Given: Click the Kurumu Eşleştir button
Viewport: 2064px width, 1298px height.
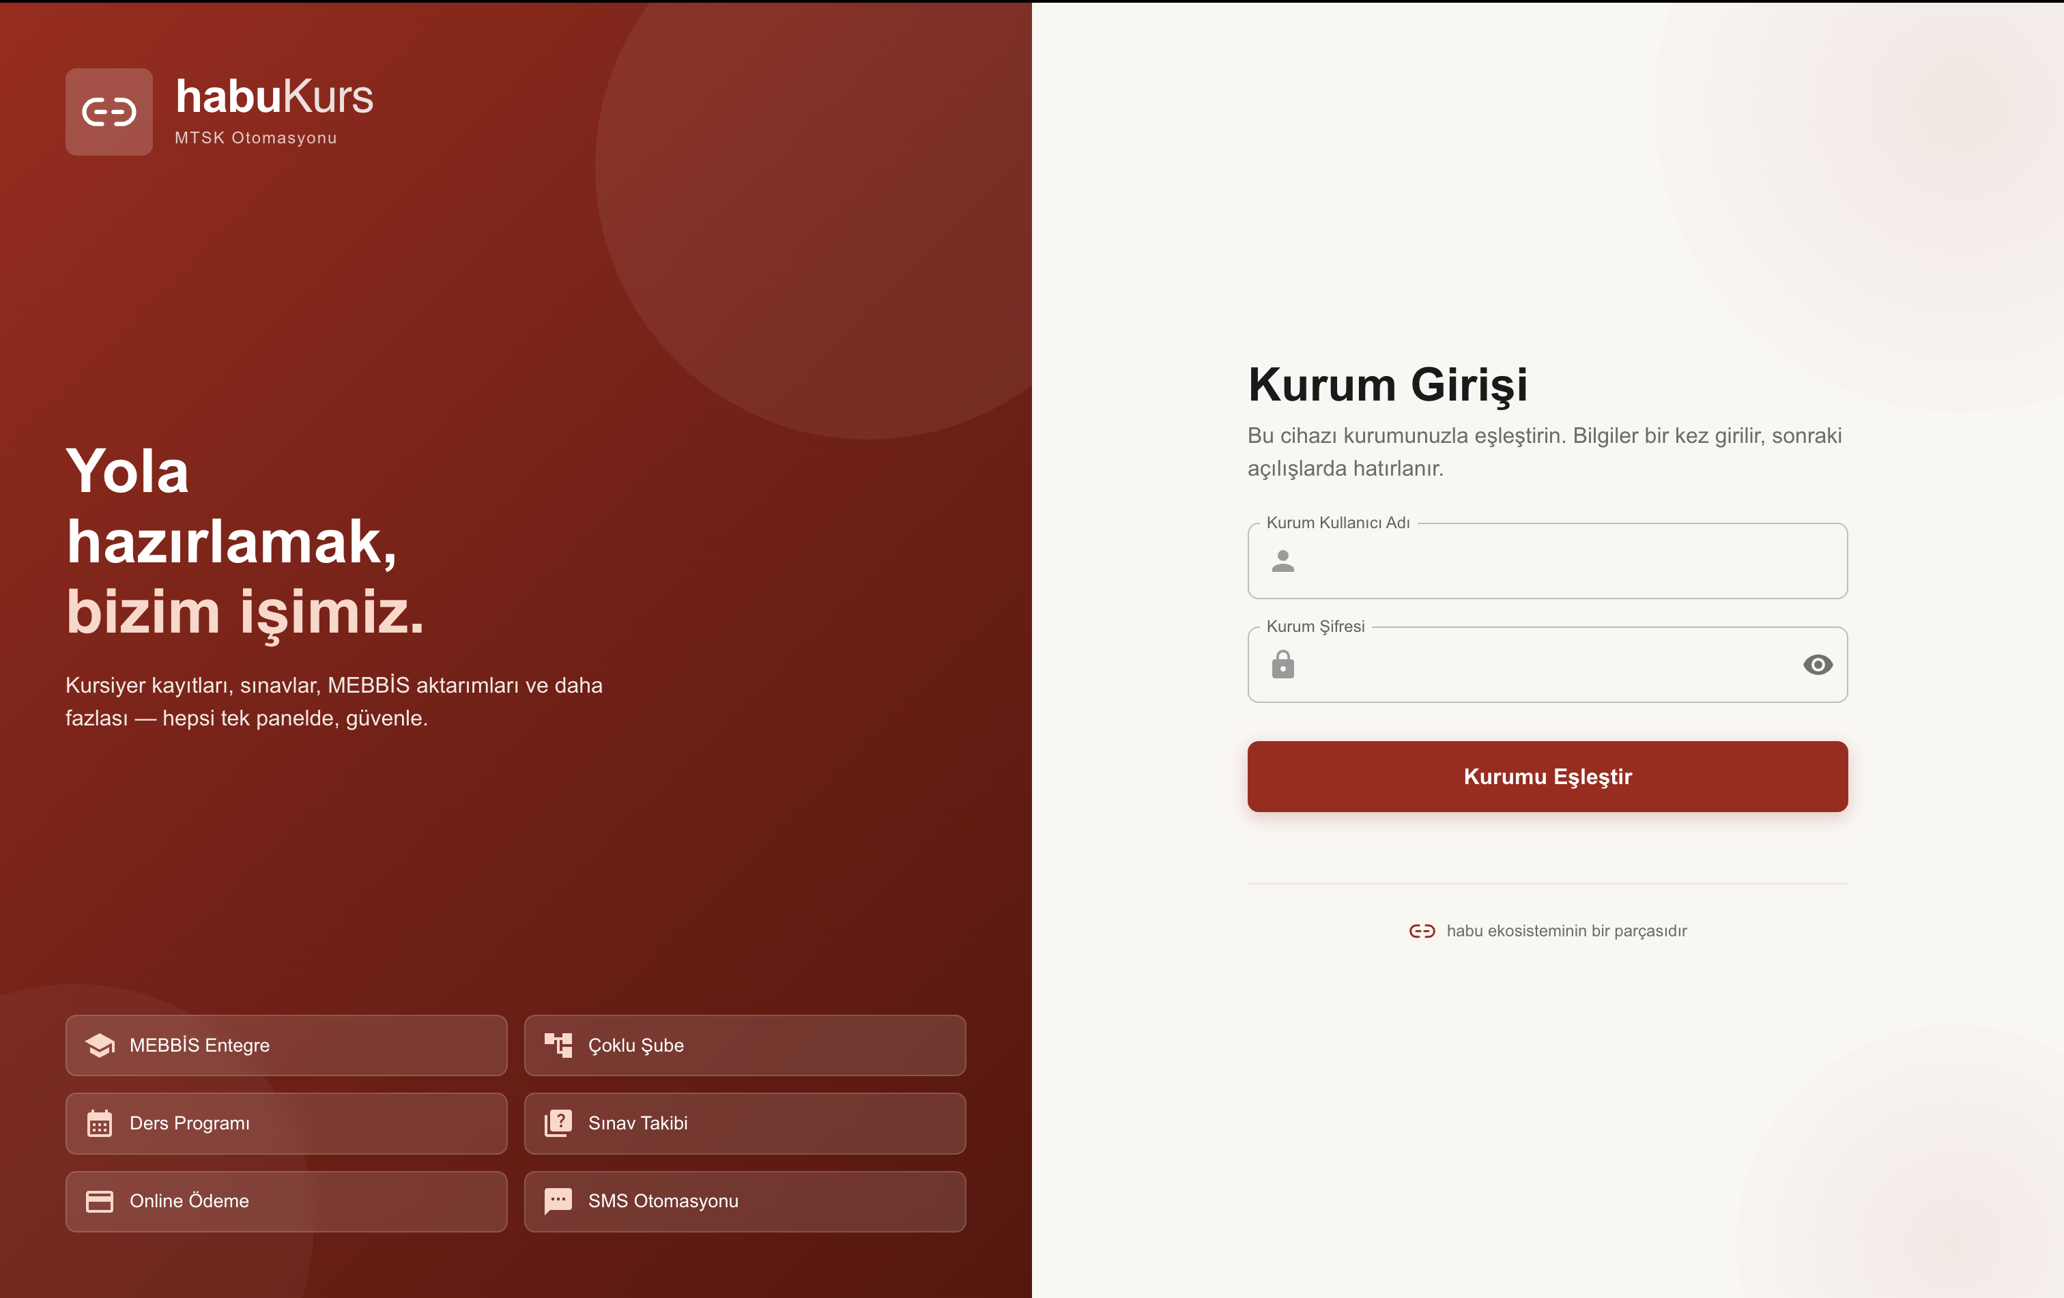Looking at the screenshot, I should 1547,776.
